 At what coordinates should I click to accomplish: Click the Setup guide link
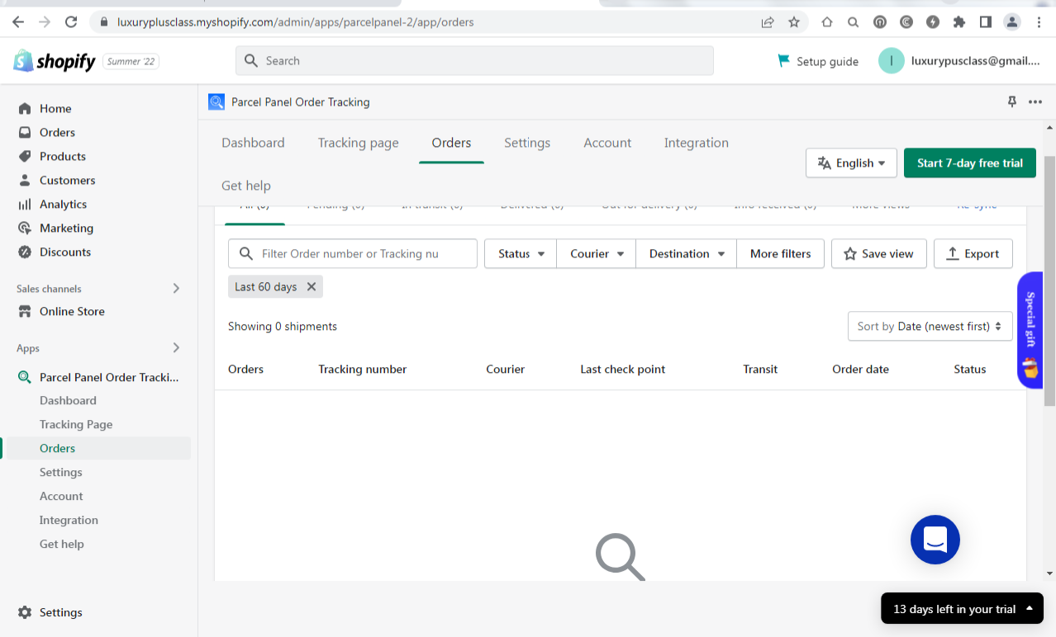click(x=817, y=60)
